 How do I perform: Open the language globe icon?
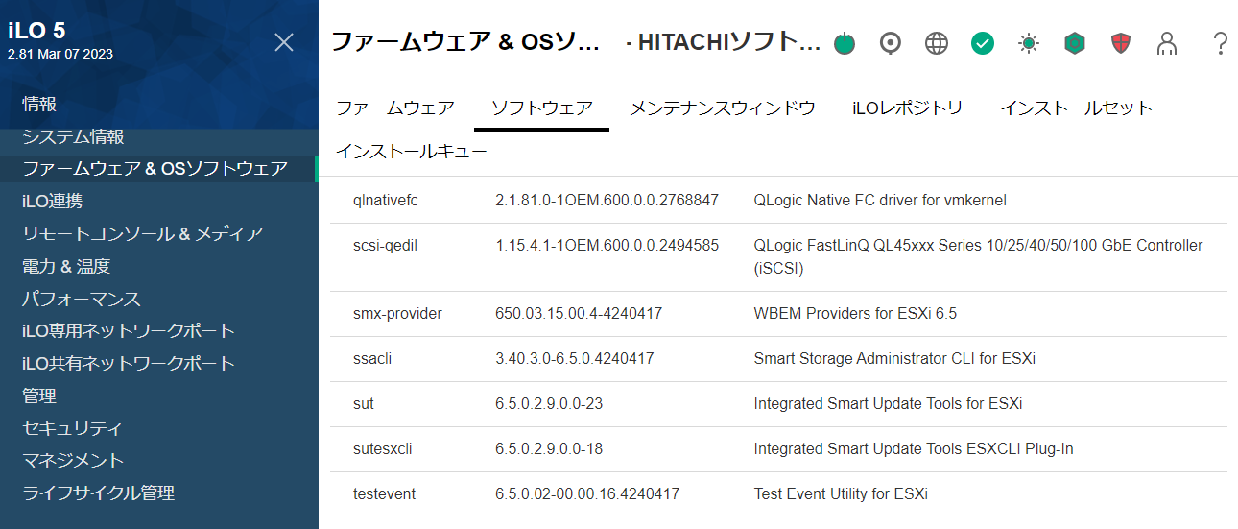937,43
